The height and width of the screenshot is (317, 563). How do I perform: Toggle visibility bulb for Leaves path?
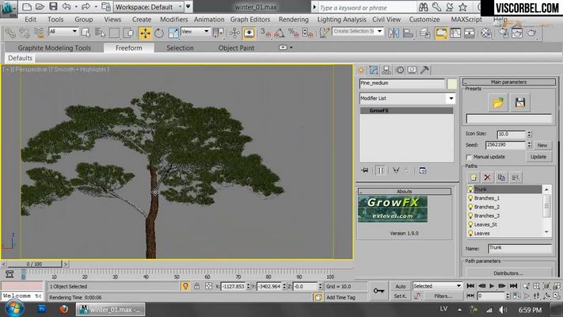(x=470, y=233)
